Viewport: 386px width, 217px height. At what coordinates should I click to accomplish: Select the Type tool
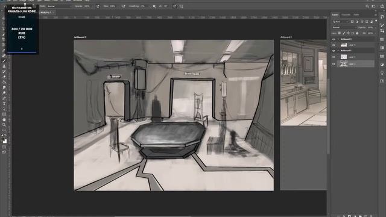(x=4, y=104)
